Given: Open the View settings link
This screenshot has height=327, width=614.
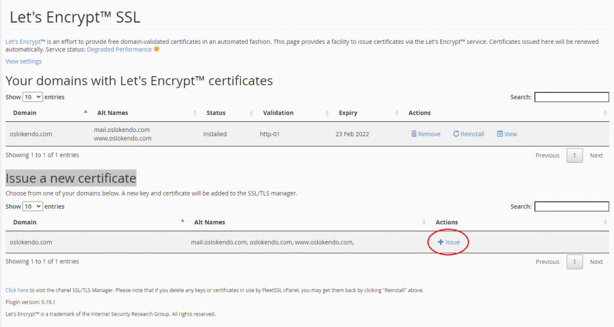Looking at the screenshot, I should tap(23, 61).
